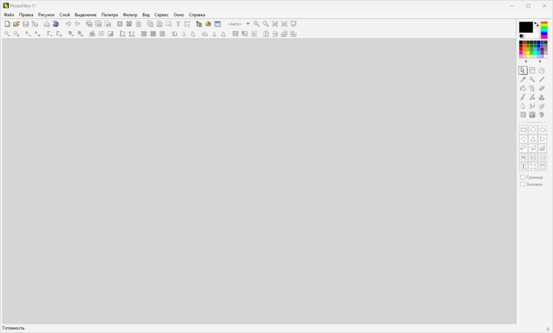Choose the triangle selection shape
The height and width of the screenshot is (333, 553).
533,139
